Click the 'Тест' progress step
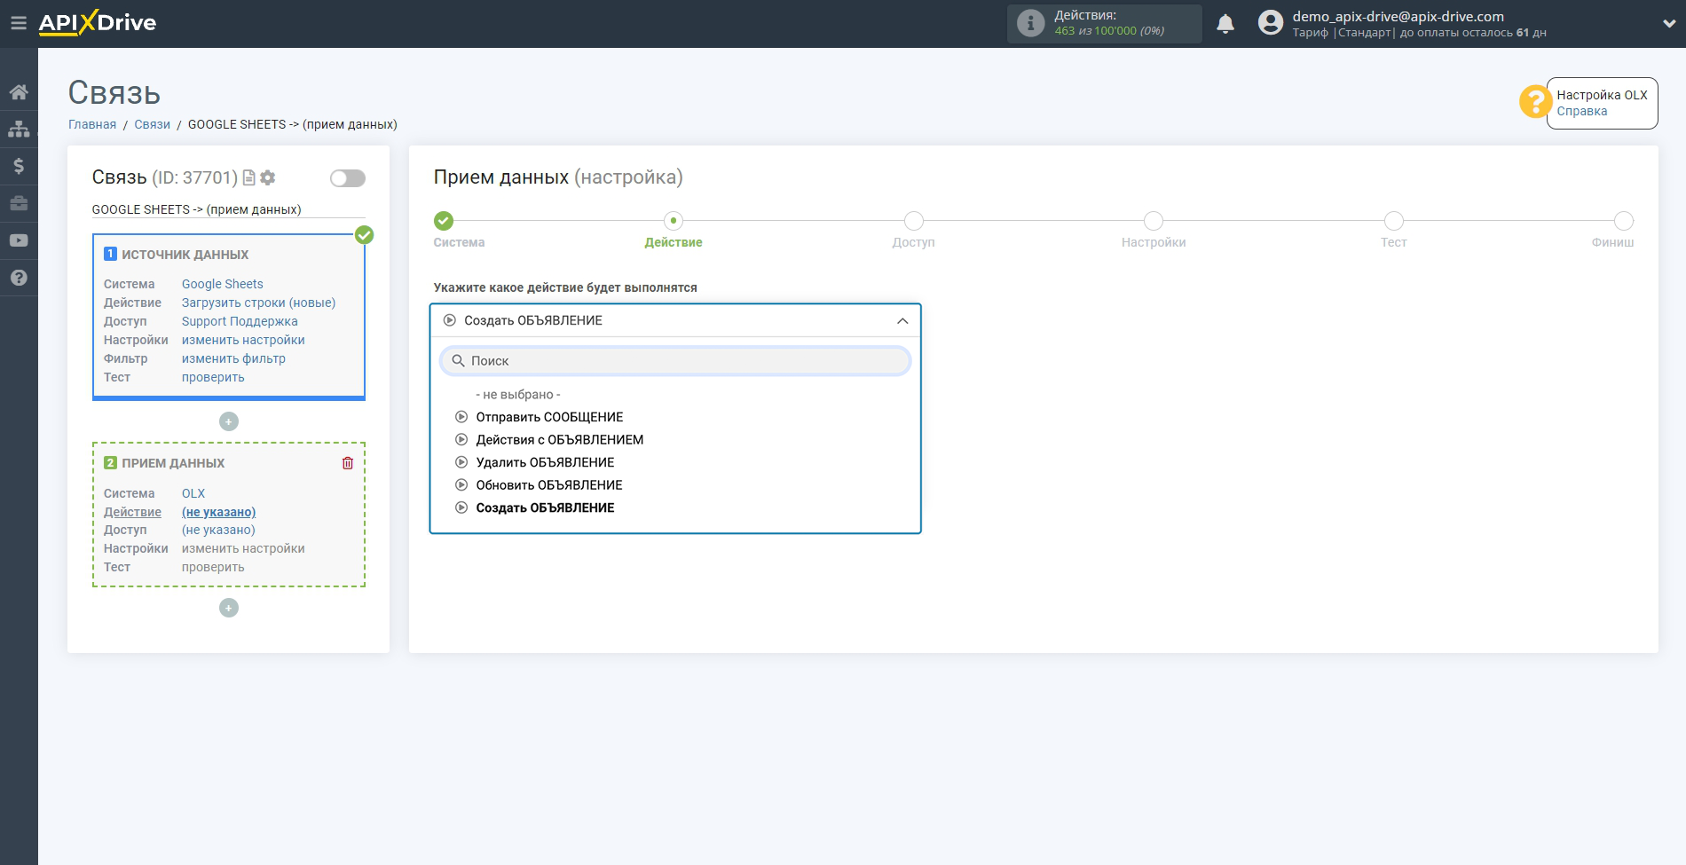 pyautogui.click(x=1394, y=221)
